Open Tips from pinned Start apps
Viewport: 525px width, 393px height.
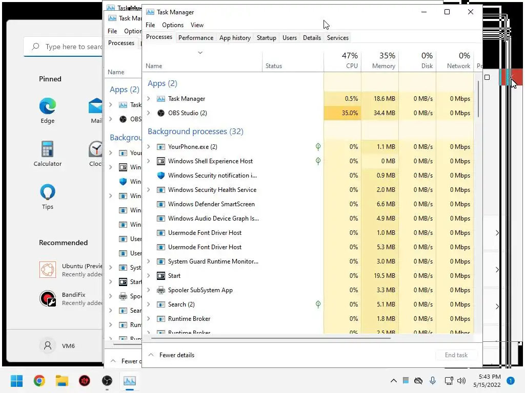coord(48,192)
